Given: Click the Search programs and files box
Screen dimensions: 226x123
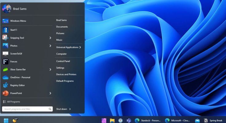Looking at the screenshot, I should (x=25, y=109).
